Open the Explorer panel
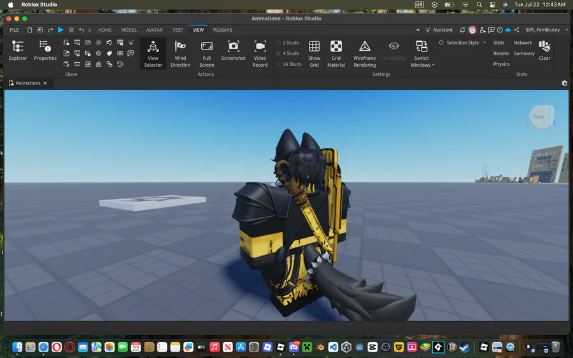 click(x=18, y=50)
